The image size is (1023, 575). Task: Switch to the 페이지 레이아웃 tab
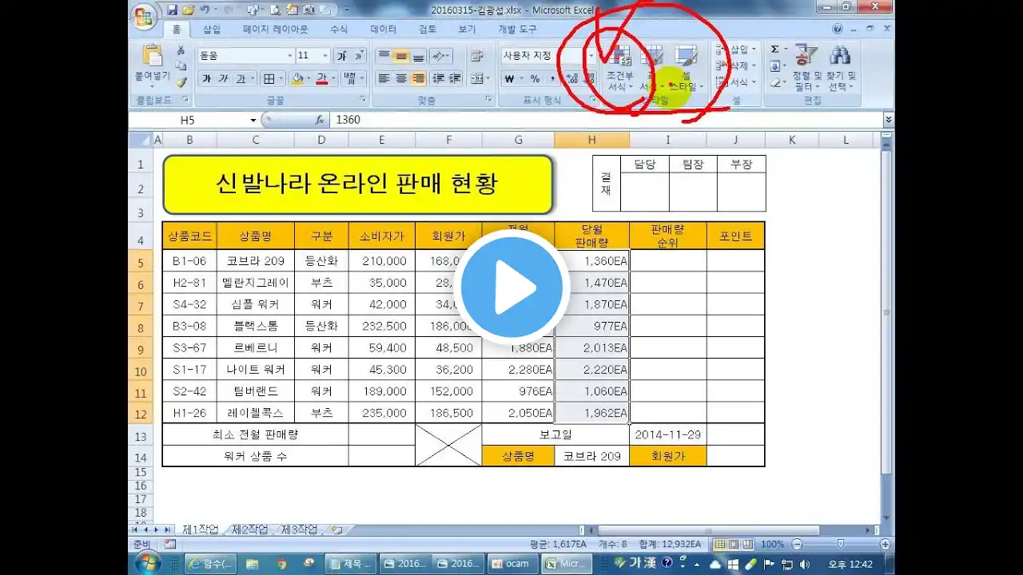(276, 29)
